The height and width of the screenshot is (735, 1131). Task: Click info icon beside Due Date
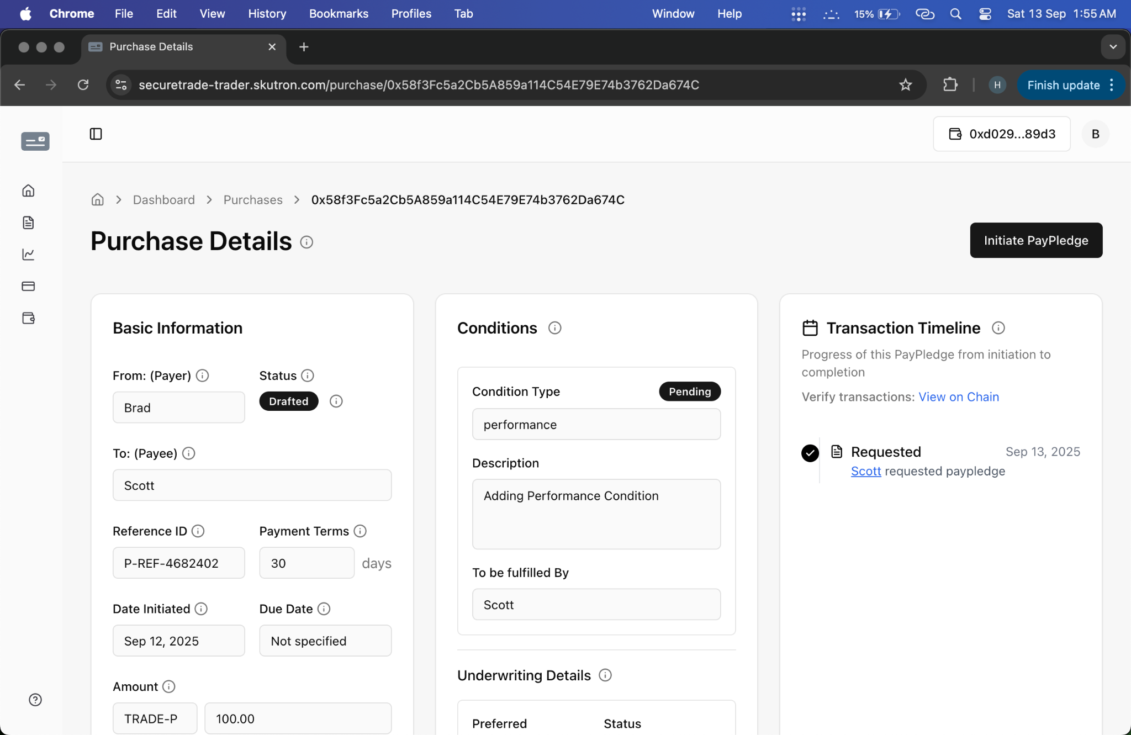pos(324,609)
